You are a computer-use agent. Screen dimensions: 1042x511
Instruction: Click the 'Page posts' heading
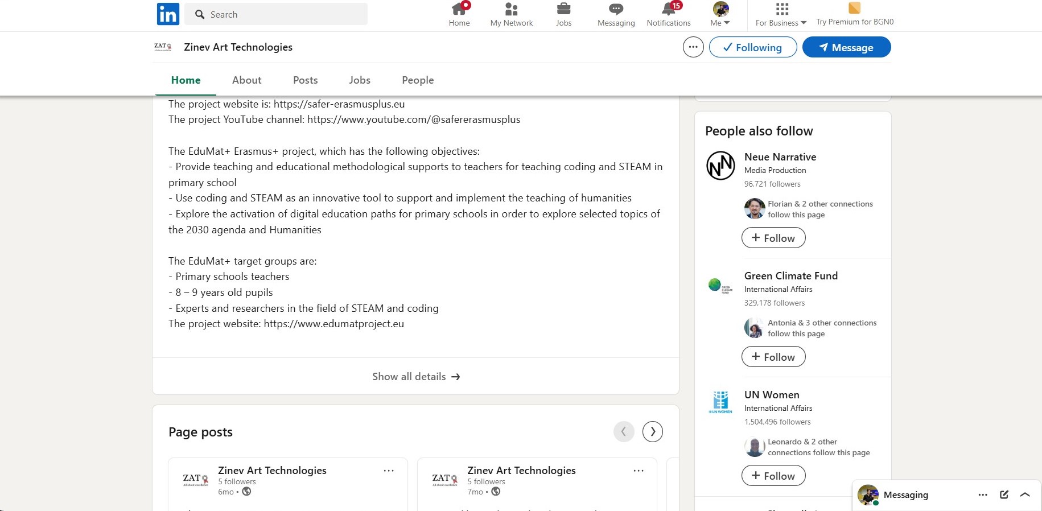pyautogui.click(x=200, y=432)
